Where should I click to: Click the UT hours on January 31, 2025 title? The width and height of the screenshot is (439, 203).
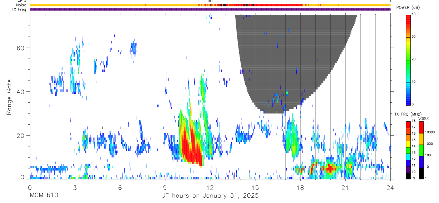point(210,195)
